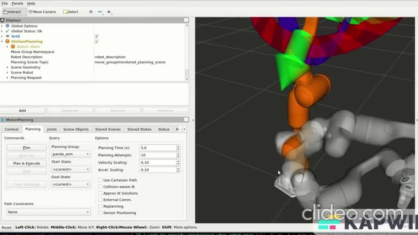Open the view options toolbar icon
Image resolution: width=418 pixels, height=235 pixels.
pyautogui.click(x=109, y=12)
